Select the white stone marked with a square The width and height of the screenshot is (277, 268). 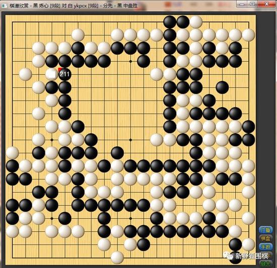coord(51,74)
